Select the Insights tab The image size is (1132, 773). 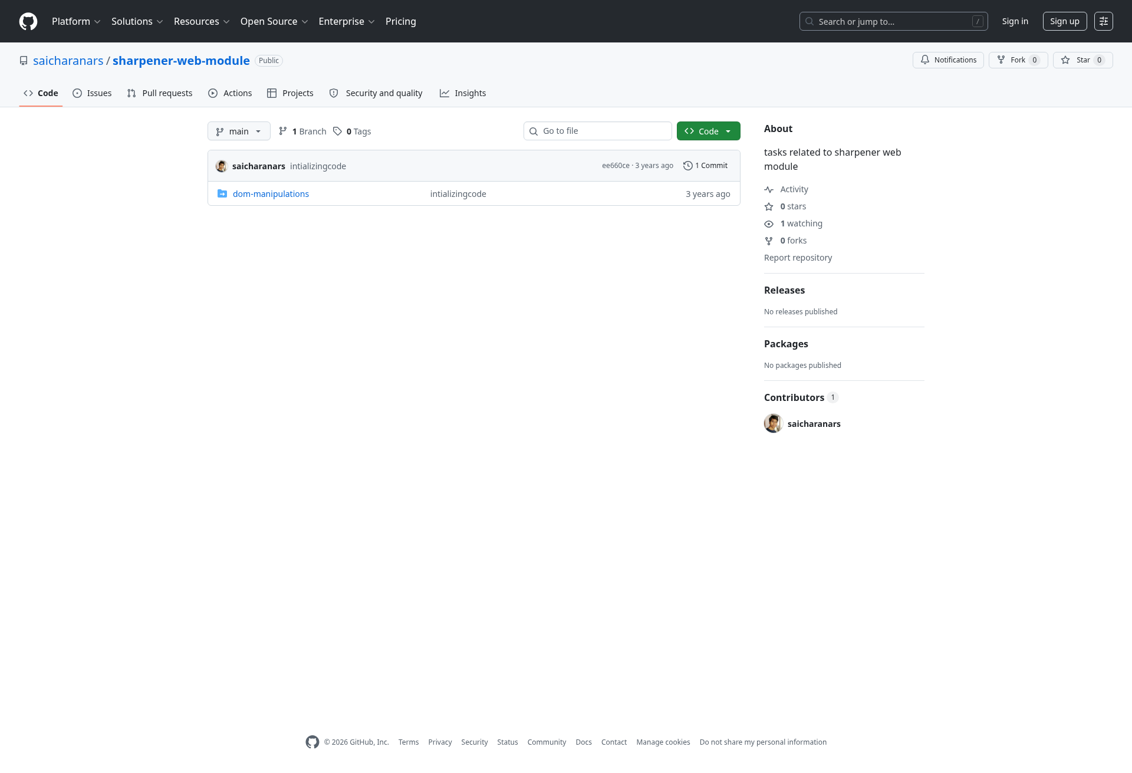click(463, 93)
